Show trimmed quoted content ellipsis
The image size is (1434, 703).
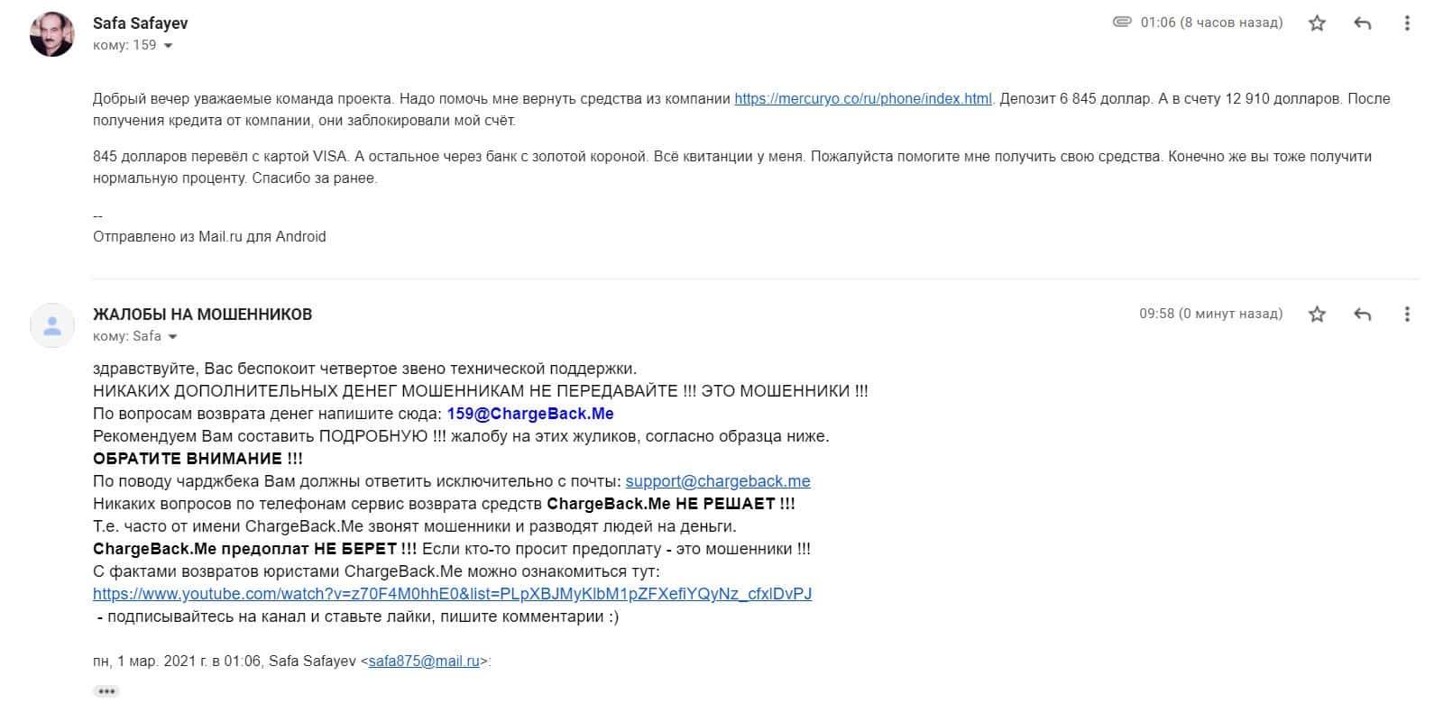tap(106, 691)
